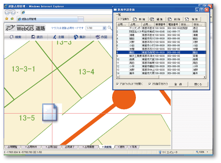
Task: Click the 新規 (new) button in the dialog toolbar
Action: pos(140,19)
